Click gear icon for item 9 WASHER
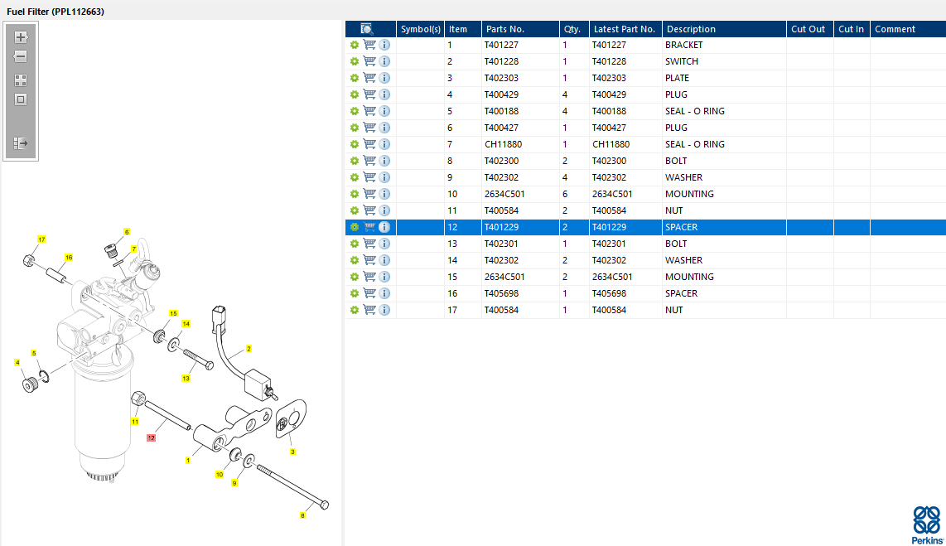946x546 pixels. click(355, 177)
